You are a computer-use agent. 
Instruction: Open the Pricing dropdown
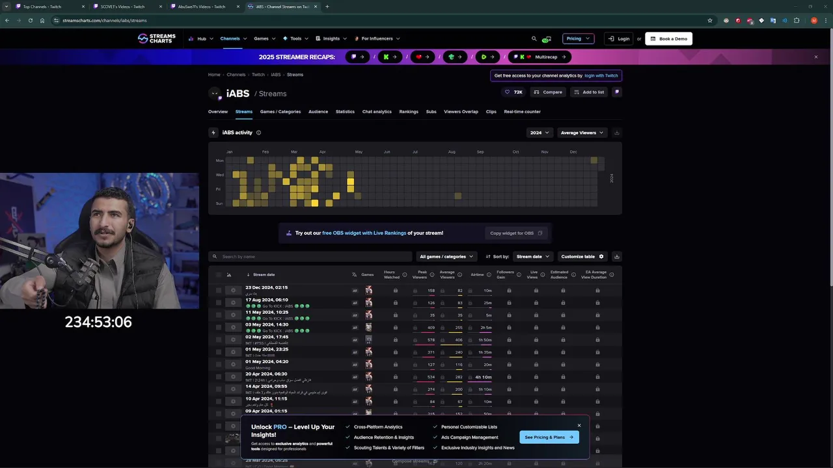click(x=579, y=38)
